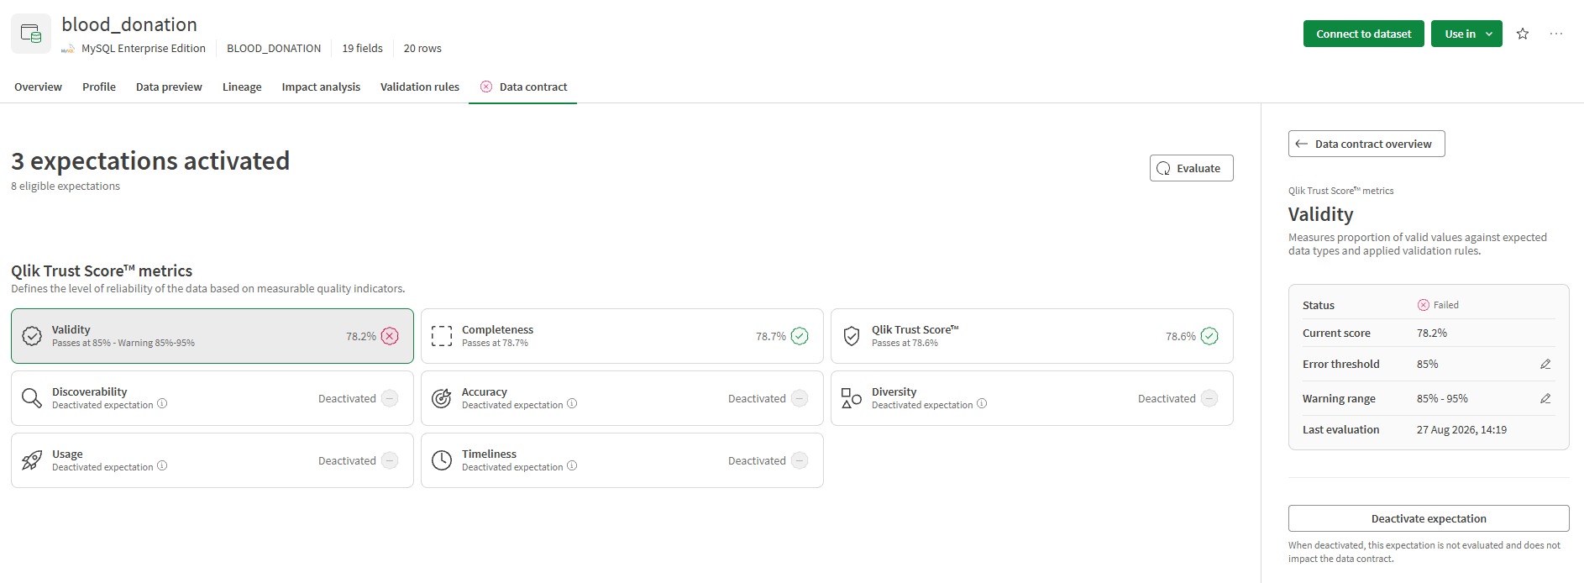Screen dimensions: 1584x583
Task: Click the Usage rocket icon
Action: 32,460
